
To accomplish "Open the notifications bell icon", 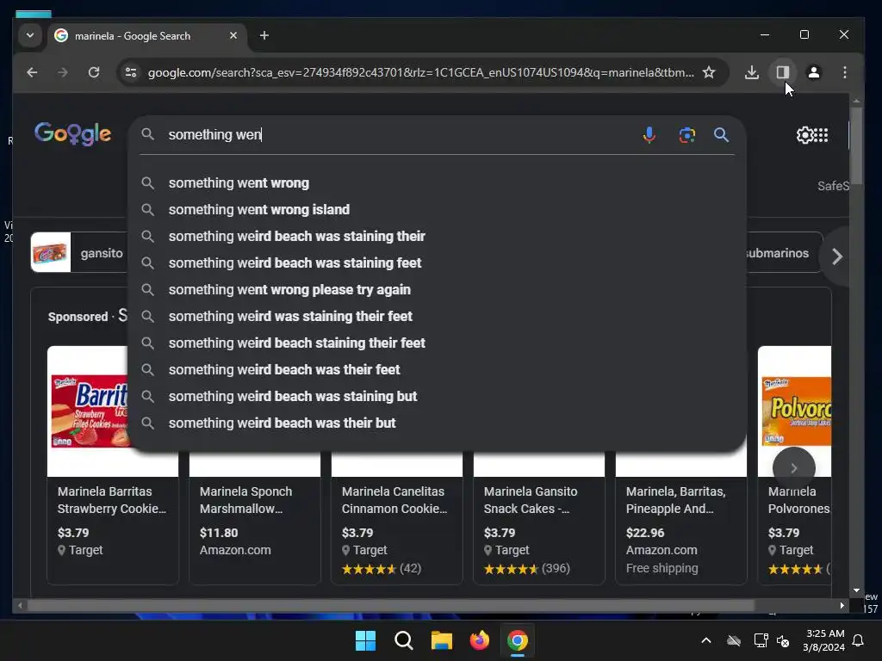I will click(859, 640).
